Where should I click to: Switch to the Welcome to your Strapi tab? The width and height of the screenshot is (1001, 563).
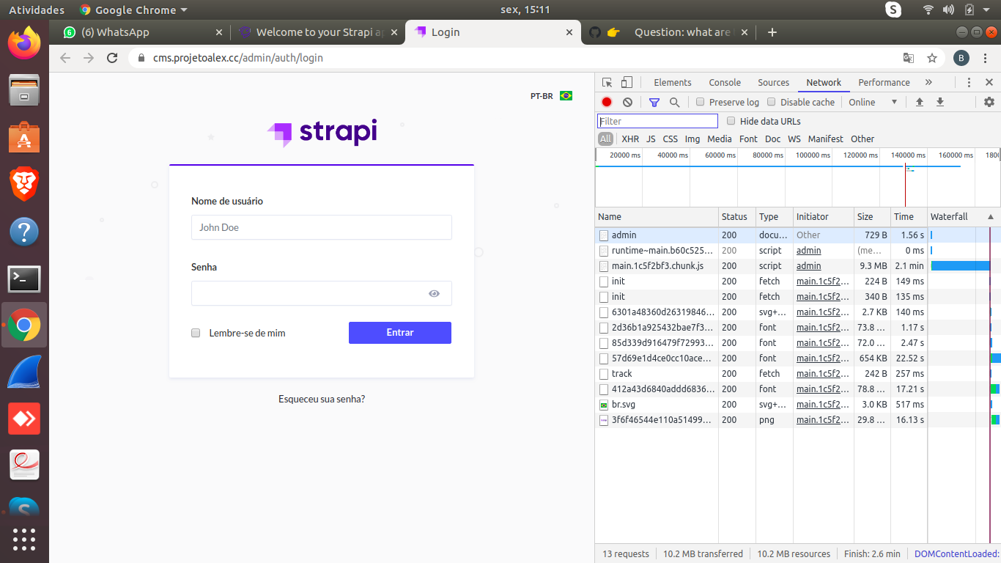[317, 32]
